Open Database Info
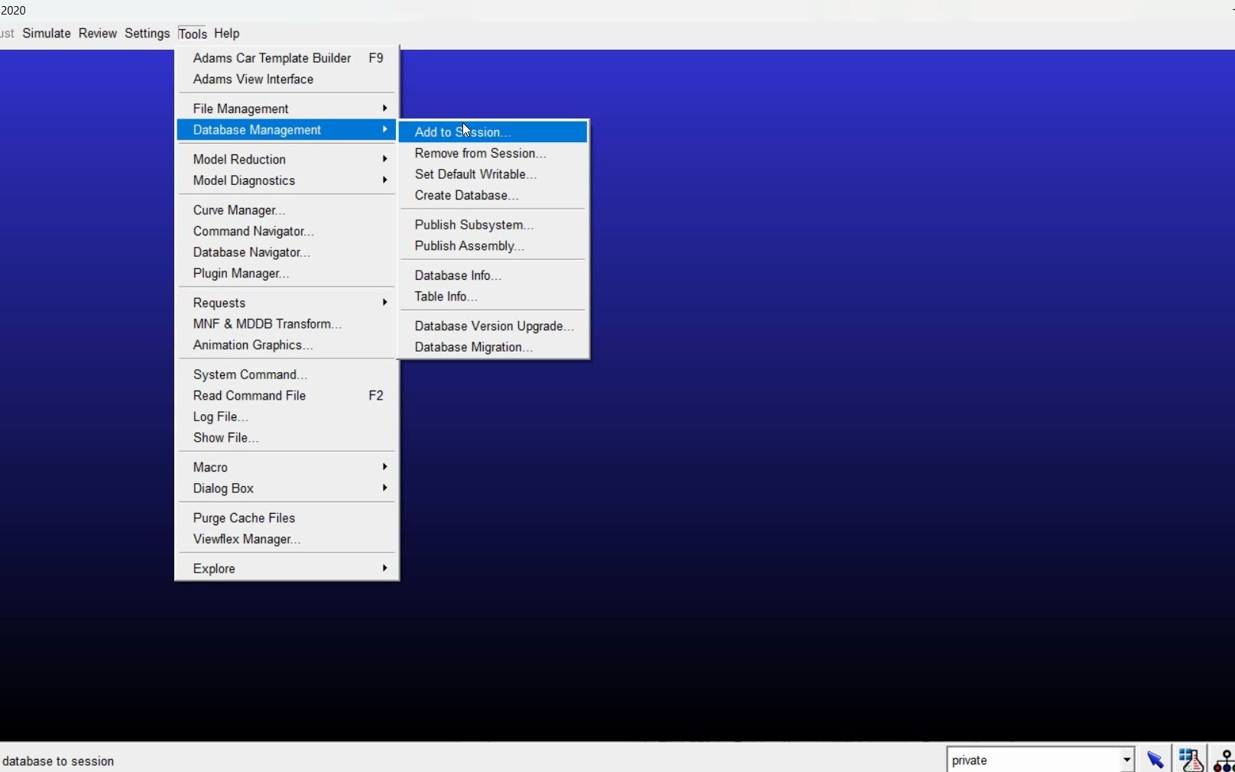Image resolution: width=1235 pixels, height=772 pixels. click(493, 275)
